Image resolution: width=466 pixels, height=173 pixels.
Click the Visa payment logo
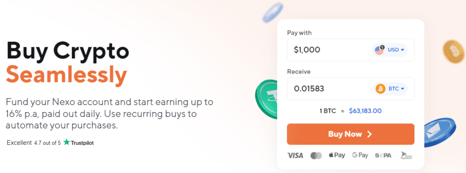[295, 155]
